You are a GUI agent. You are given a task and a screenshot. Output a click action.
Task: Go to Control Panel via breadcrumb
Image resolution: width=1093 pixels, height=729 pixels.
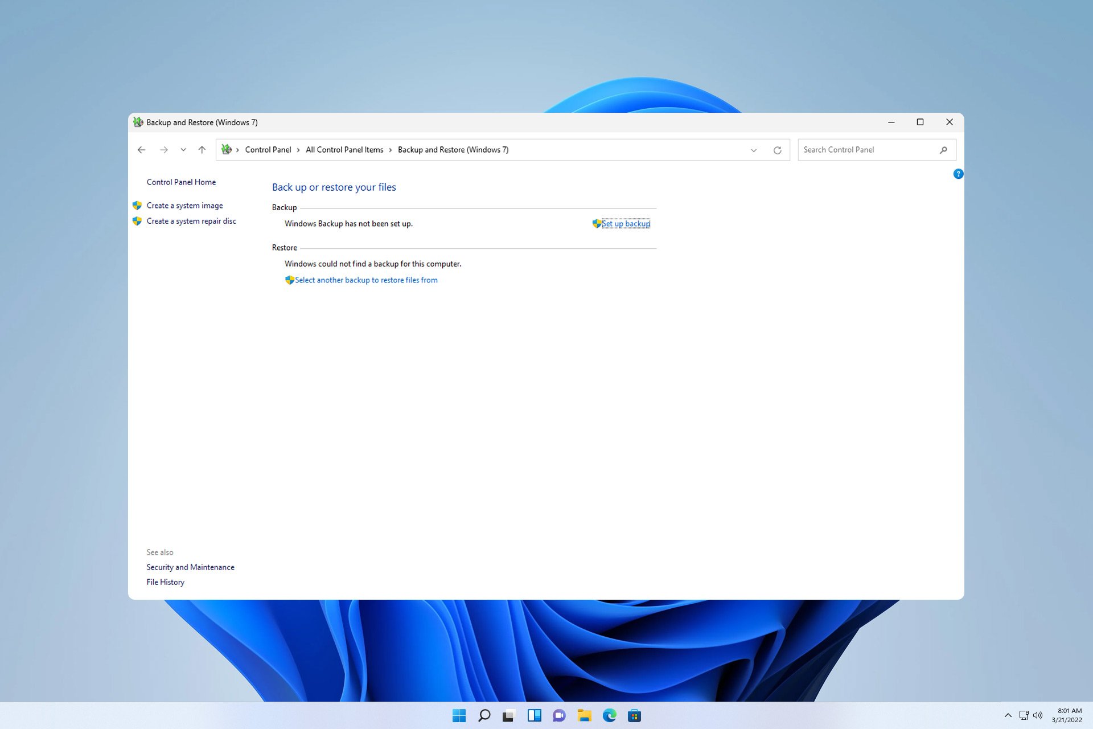pyautogui.click(x=268, y=149)
